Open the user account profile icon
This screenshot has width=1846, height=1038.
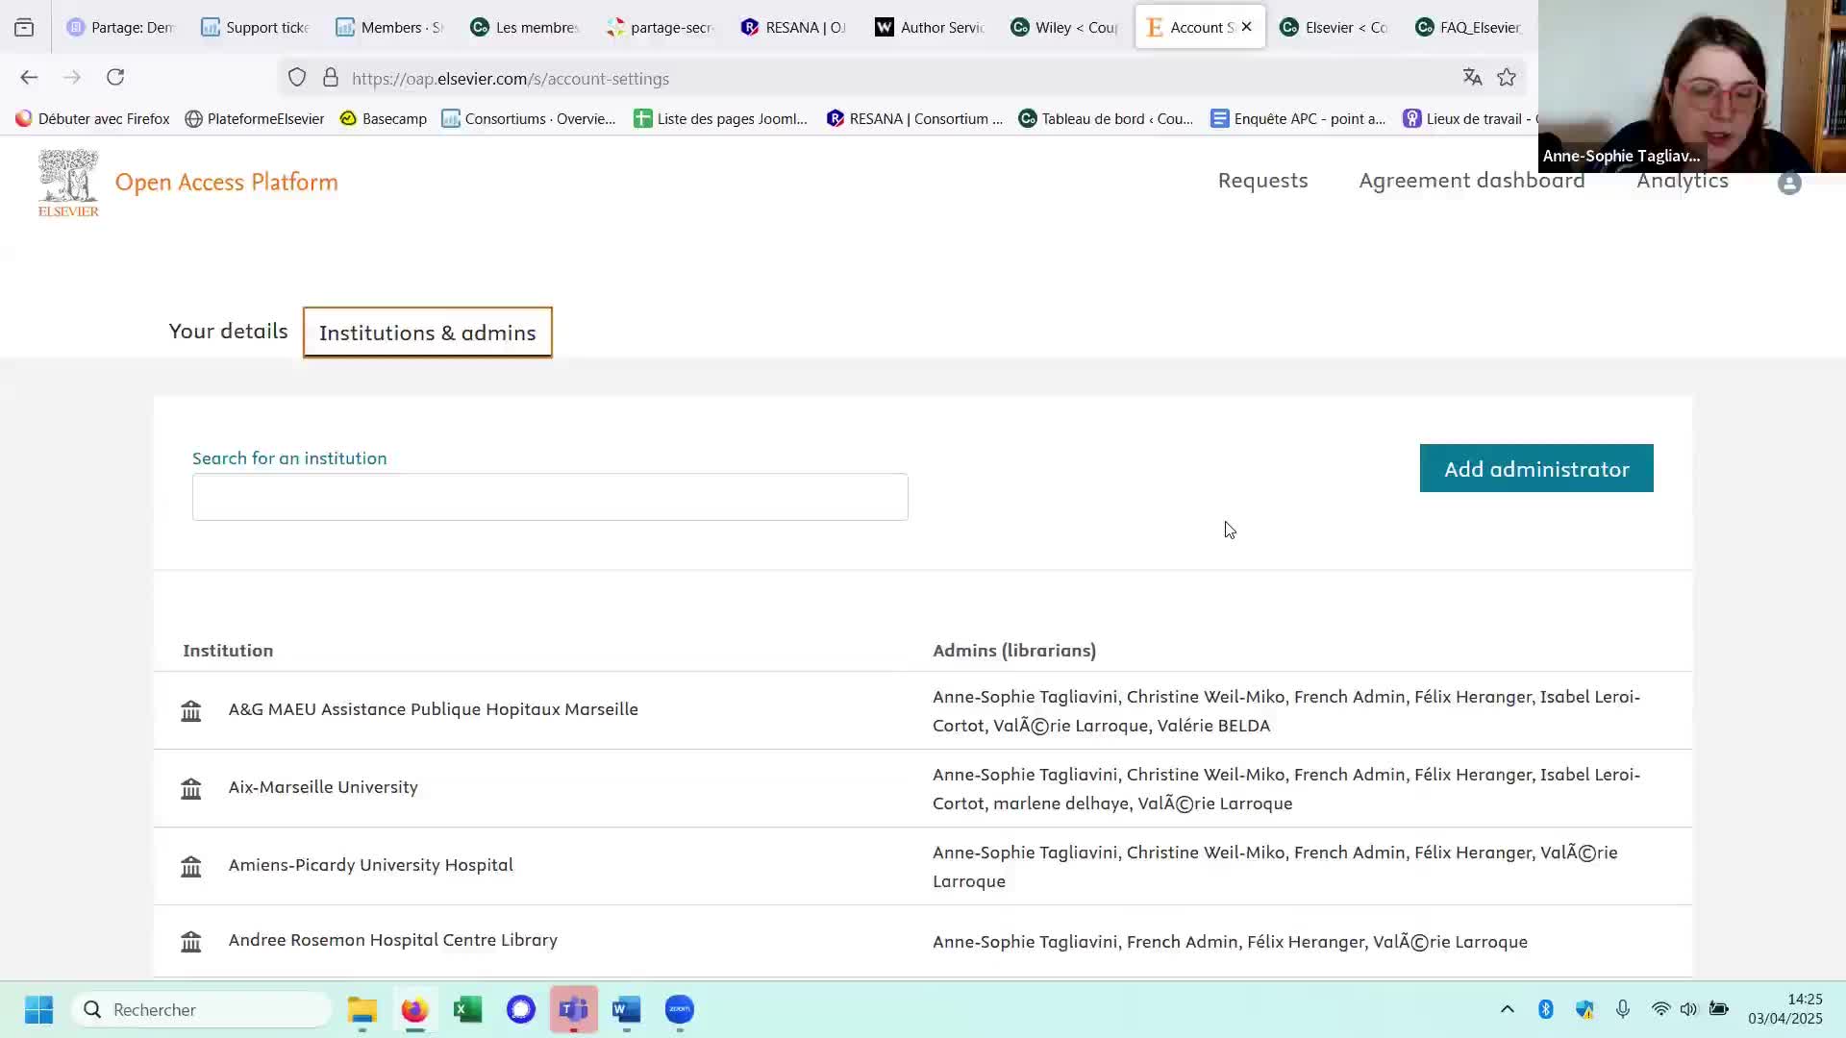point(1789,183)
